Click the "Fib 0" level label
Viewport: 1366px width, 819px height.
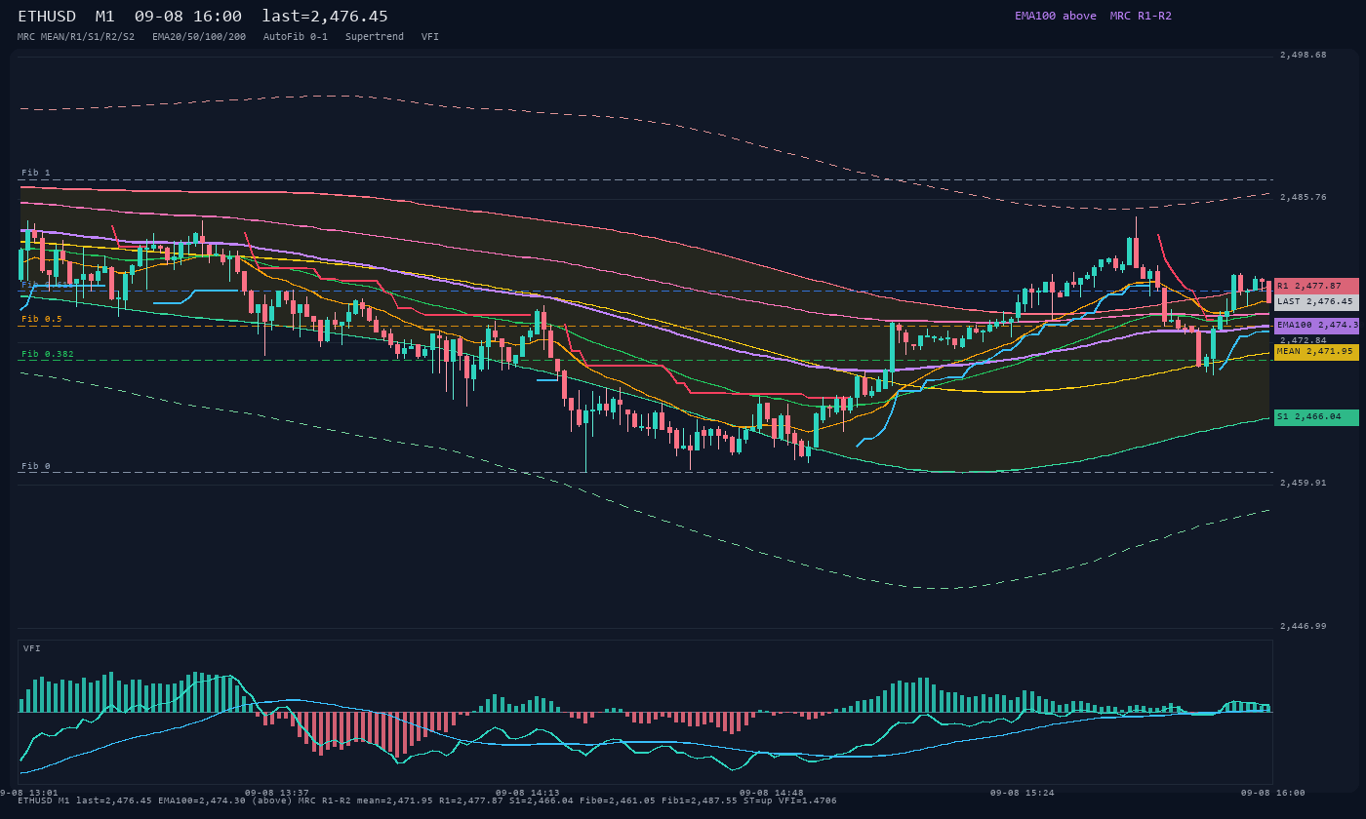(x=36, y=466)
